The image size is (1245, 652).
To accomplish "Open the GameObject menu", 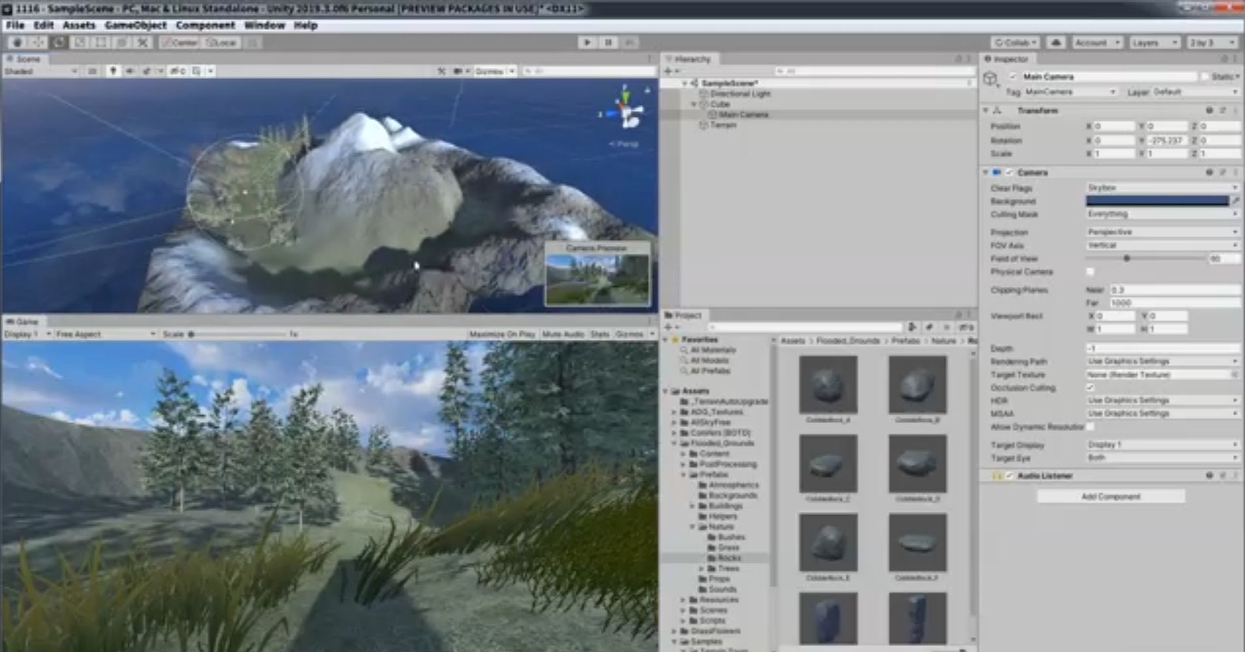I will click(135, 25).
